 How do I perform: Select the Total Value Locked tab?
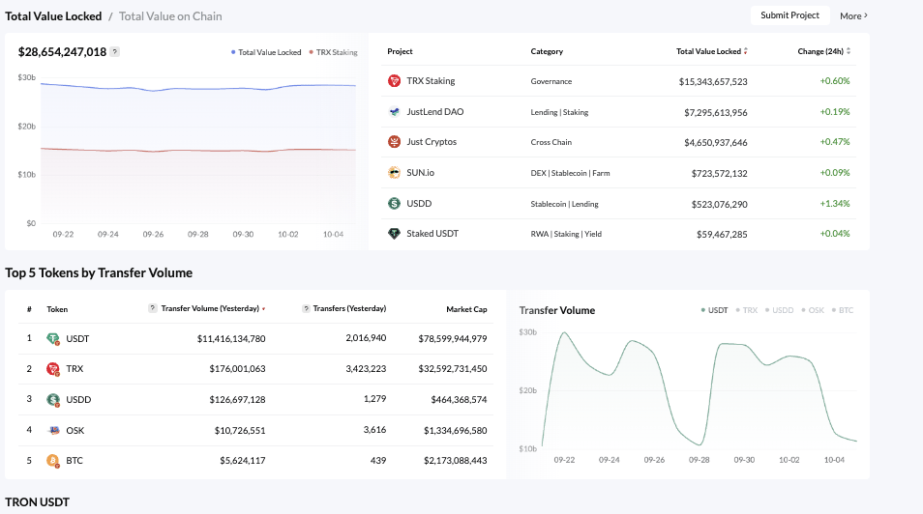(x=52, y=16)
